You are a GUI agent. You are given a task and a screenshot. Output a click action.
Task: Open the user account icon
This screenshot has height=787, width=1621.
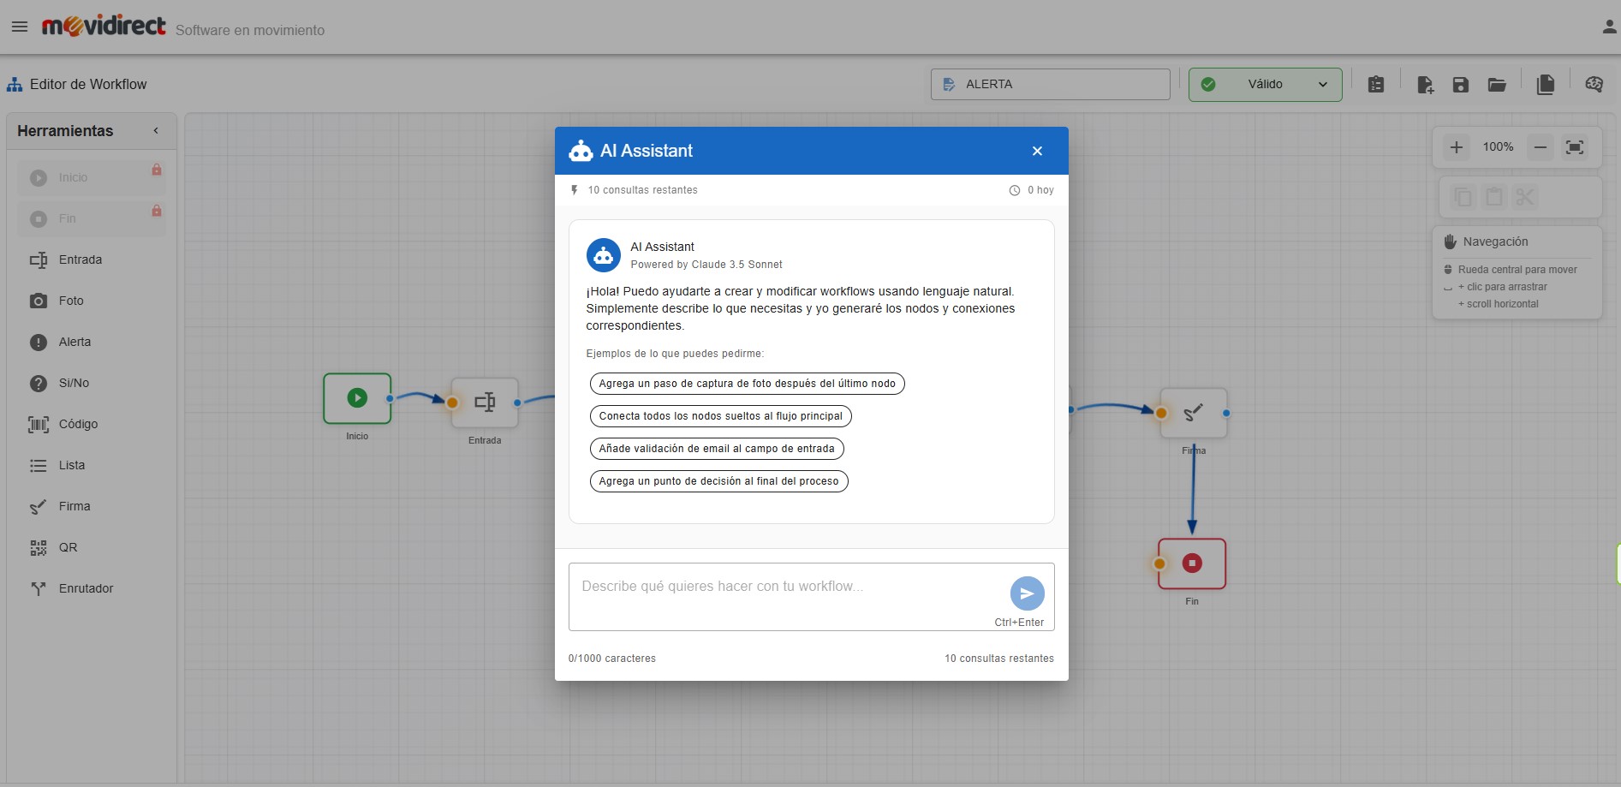pos(1610,27)
